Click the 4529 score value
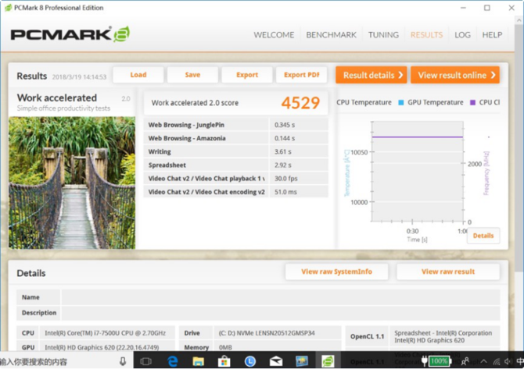The width and height of the screenshot is (524, 369). [x=300, y=103]
